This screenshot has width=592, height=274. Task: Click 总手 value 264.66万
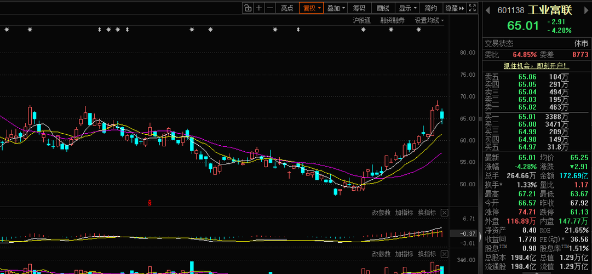pos(520,175)
